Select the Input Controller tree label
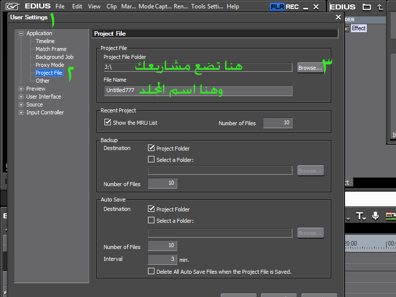The image size is (396, 297). (x=45, y=113)
